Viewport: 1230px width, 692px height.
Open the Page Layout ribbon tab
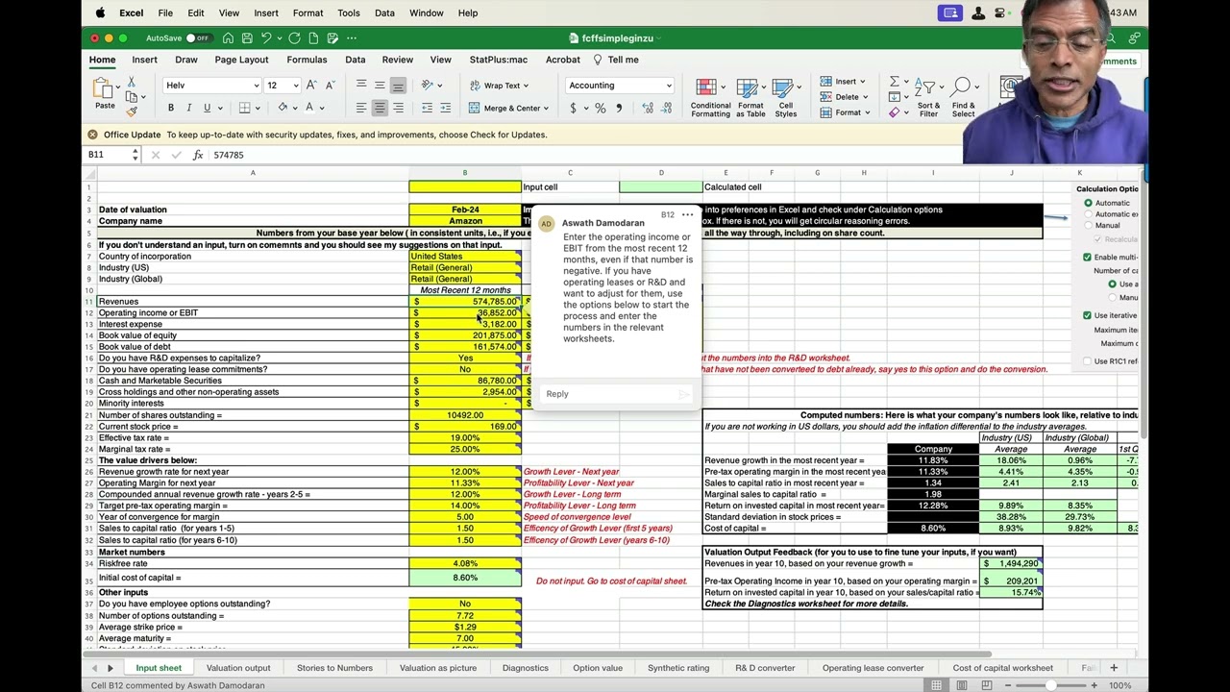pyautogui.click(x=241, y=60)
